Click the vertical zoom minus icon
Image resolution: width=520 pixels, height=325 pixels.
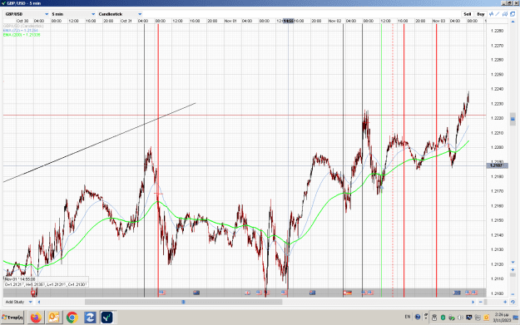[x=513, y=294]
